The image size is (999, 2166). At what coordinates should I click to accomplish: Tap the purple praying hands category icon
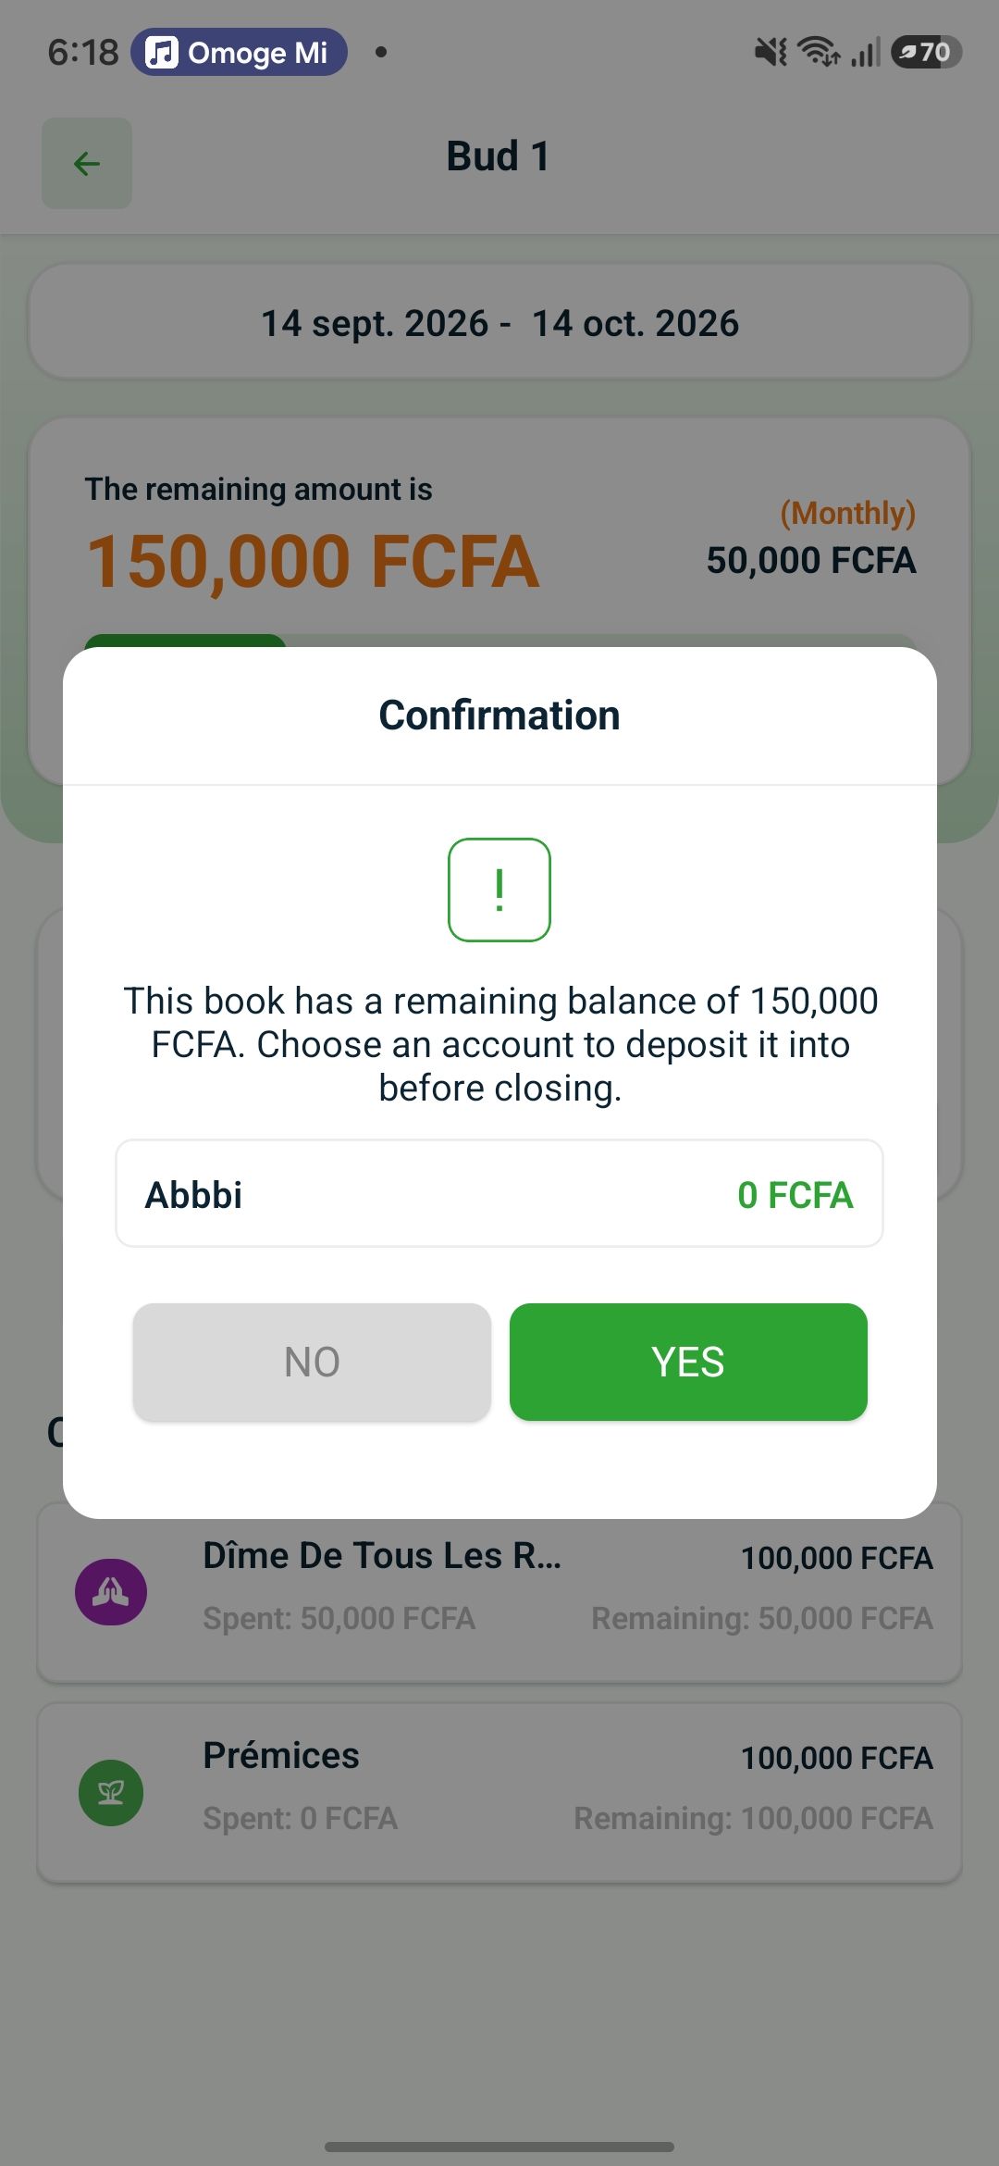pyautogui.click(x=111, y=1592)
